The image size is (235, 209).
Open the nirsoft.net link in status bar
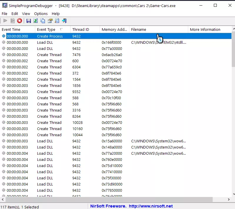click(x=151, y=206)
